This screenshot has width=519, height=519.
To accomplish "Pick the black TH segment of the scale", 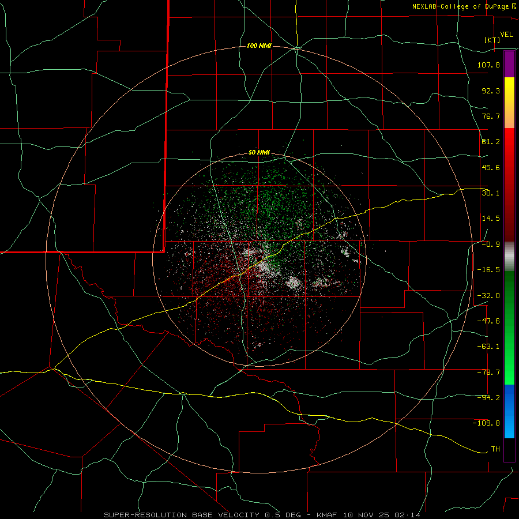I will pos(509,450).
